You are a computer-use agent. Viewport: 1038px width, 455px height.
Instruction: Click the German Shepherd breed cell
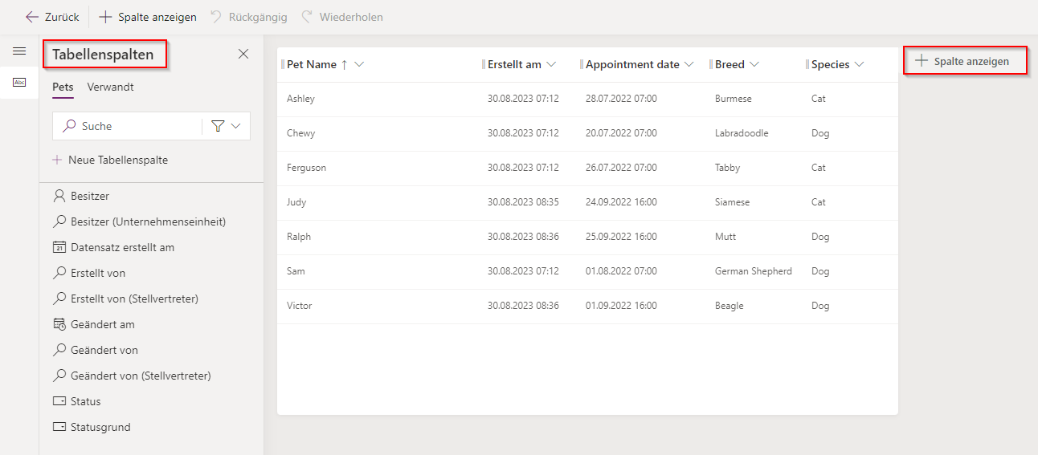[754, 271]
